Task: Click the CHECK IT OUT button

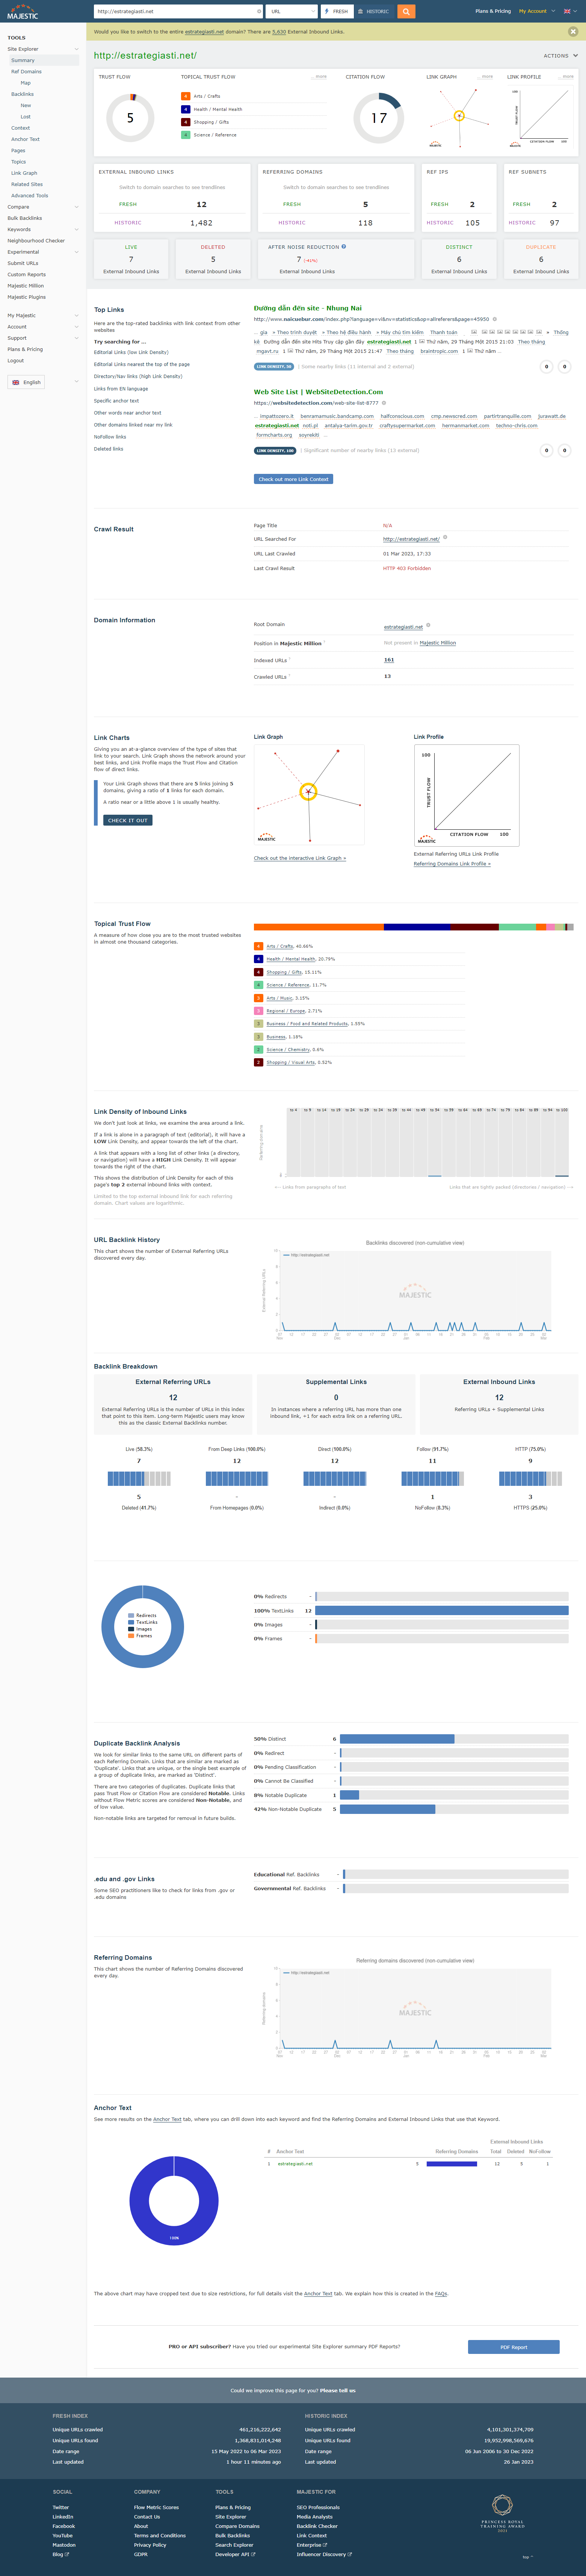Action: 128,820
